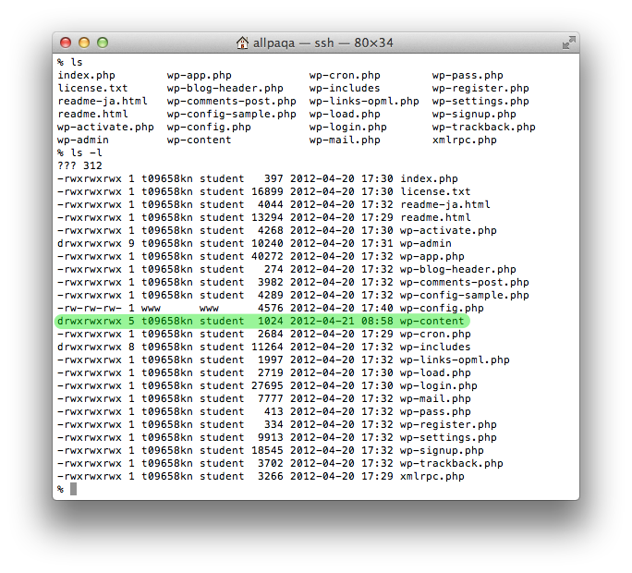
Task: Click 'wp-load.php' in the long listing
Action: [x=435, y=372]
